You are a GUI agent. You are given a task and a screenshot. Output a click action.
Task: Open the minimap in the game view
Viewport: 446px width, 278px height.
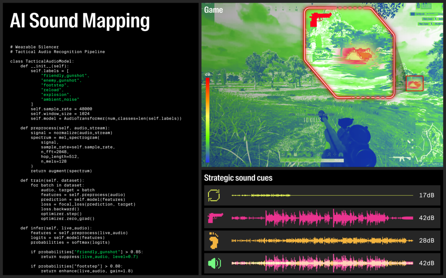(429, 144)
